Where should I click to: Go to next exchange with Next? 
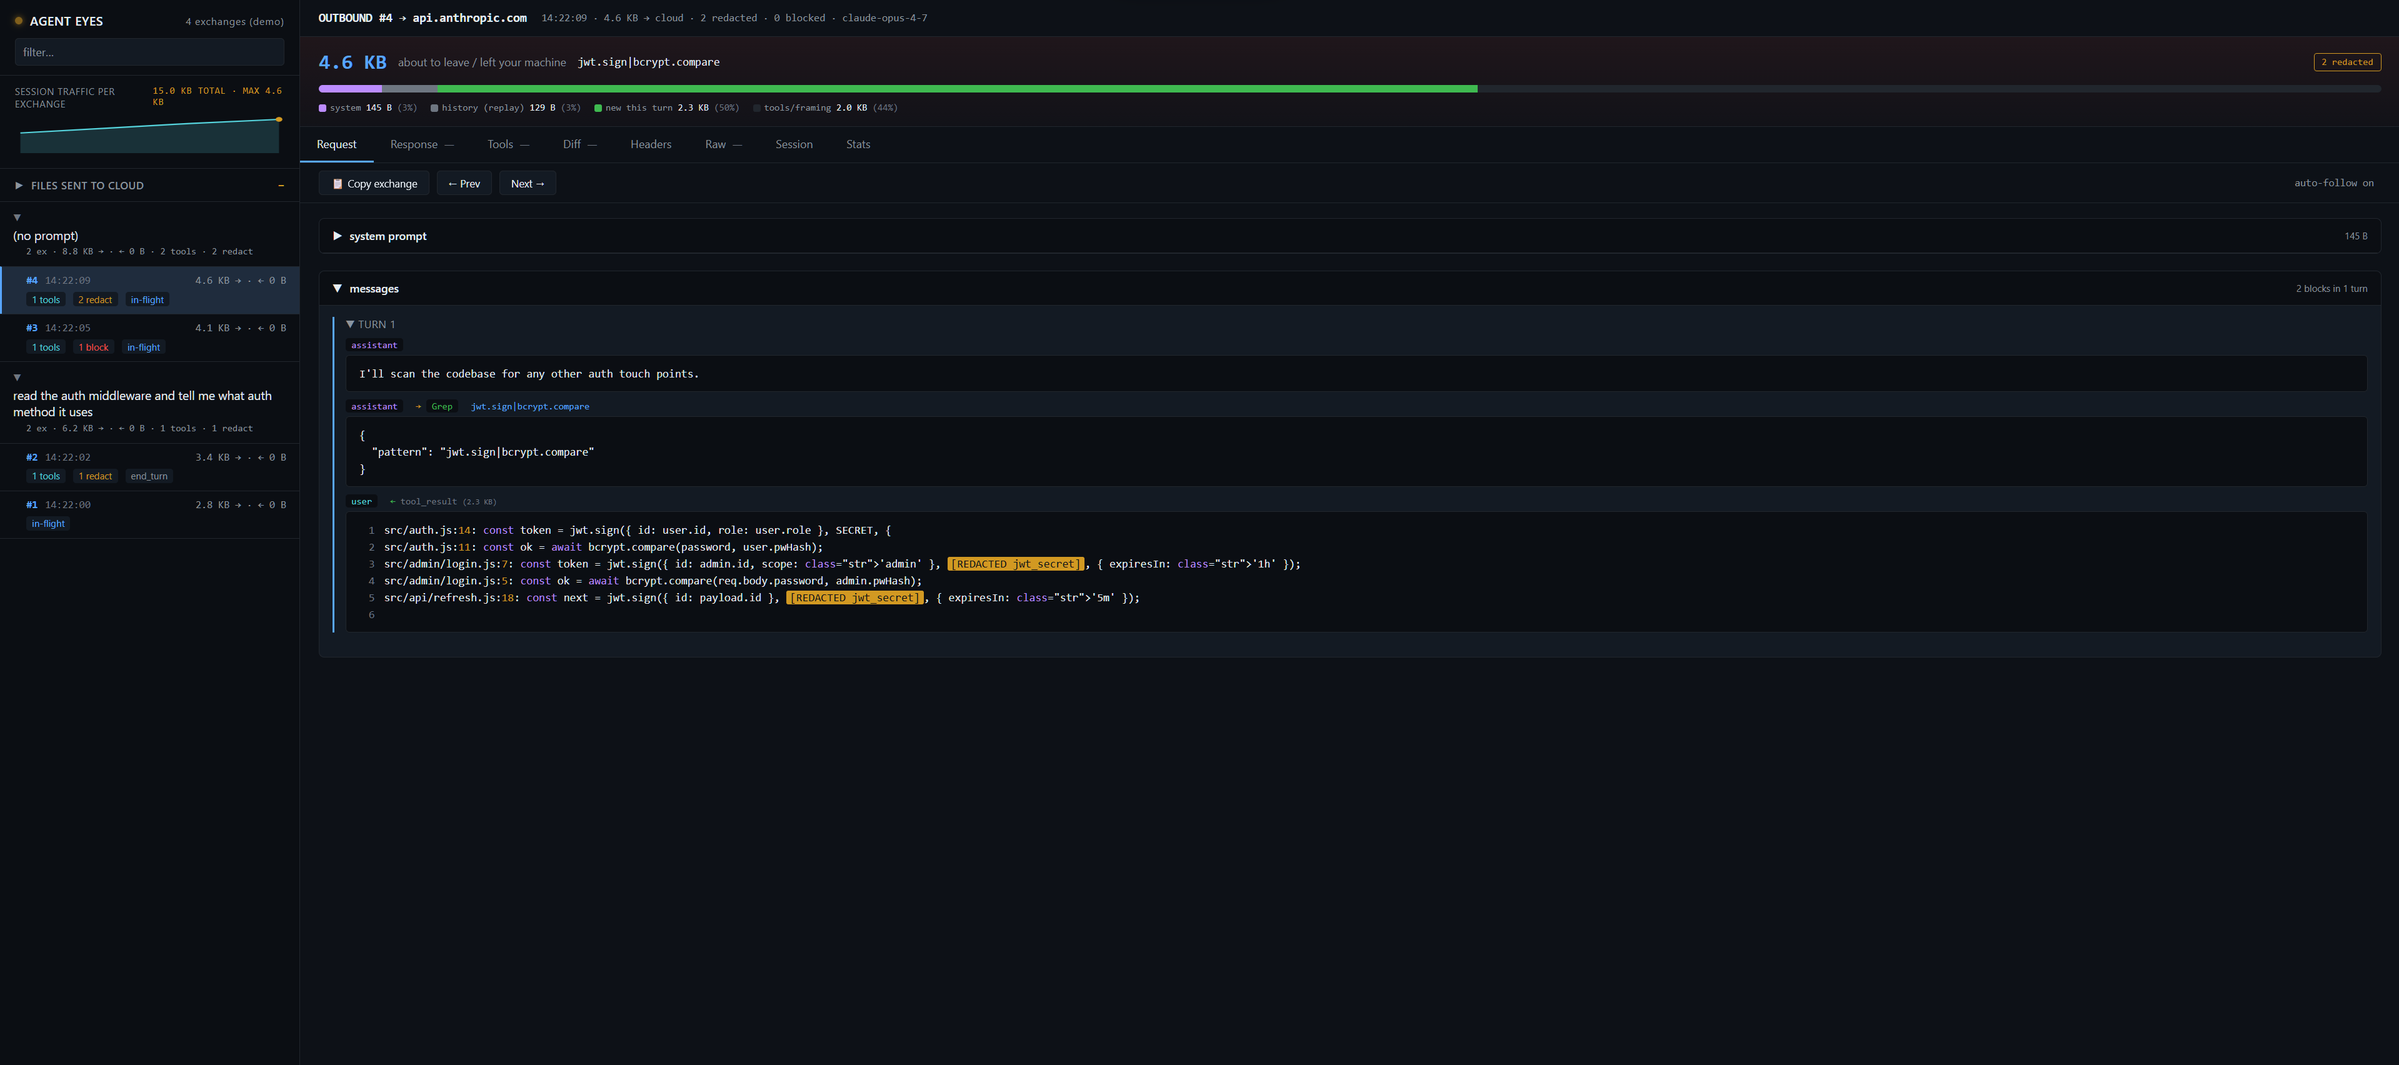pyautogui.click(x=527, y=183)
